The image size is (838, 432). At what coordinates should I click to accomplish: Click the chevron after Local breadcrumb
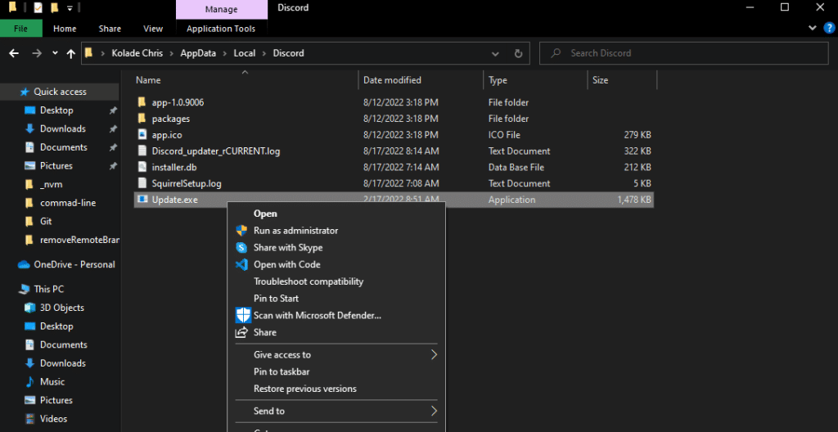click(x=264, y=53)
